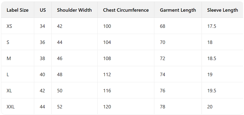Select the XS size label cell
Screen dimensions: 244x115
[9, 26]
